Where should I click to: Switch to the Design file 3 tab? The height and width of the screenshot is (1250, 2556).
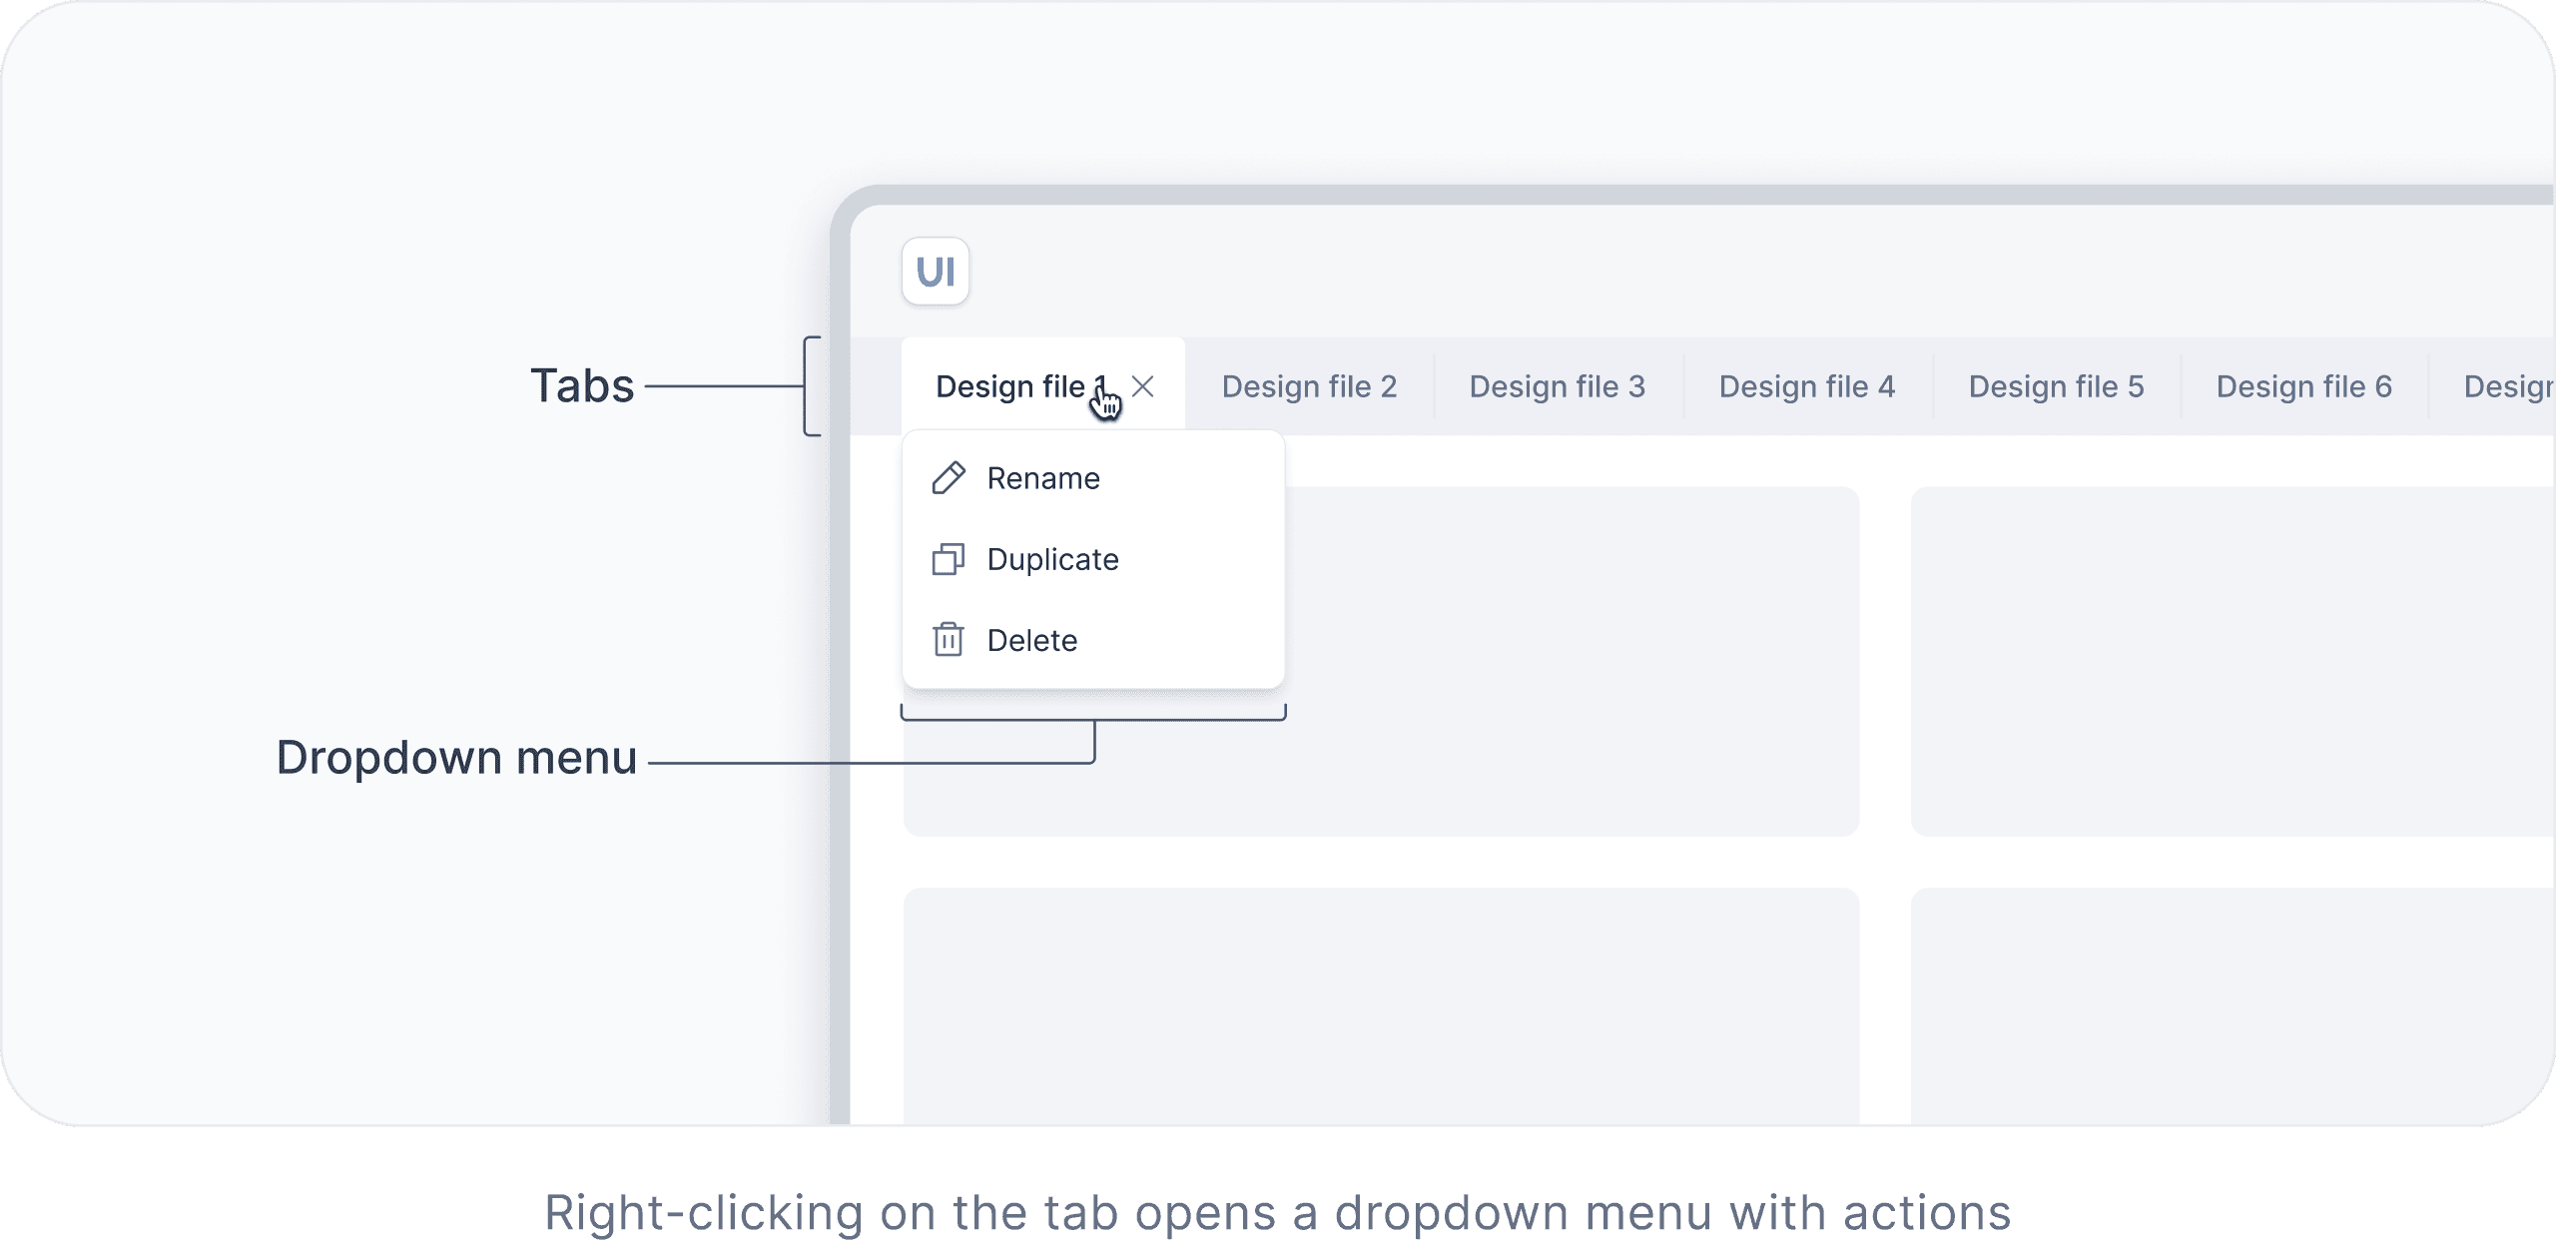[1557, 386]
